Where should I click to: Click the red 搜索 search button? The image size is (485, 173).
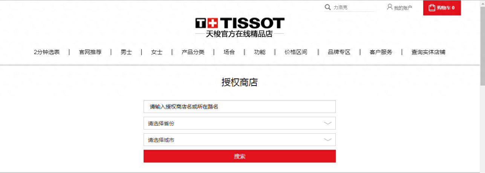pyautogui.click(x=240, y=156)
